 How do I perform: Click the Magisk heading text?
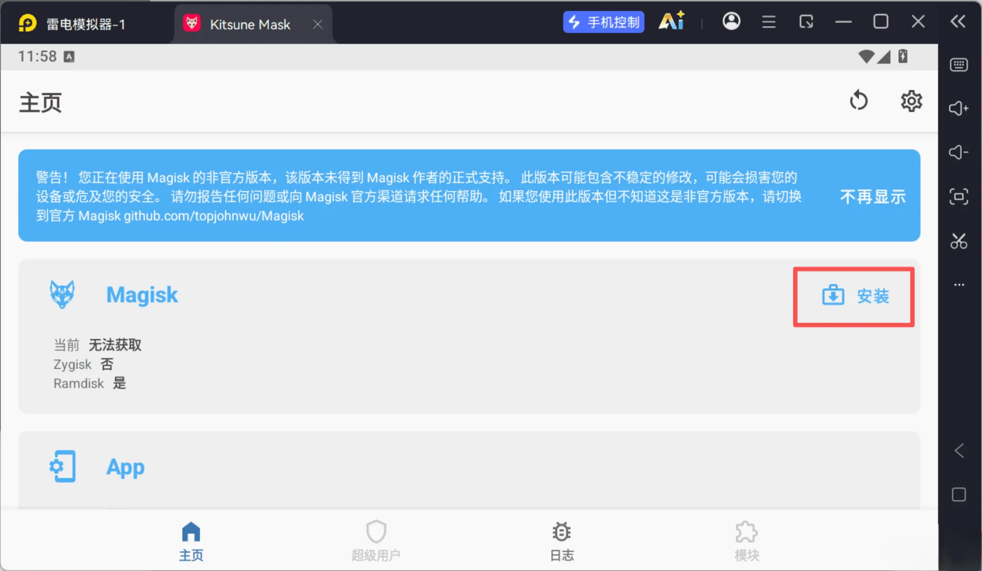(142, 295)
